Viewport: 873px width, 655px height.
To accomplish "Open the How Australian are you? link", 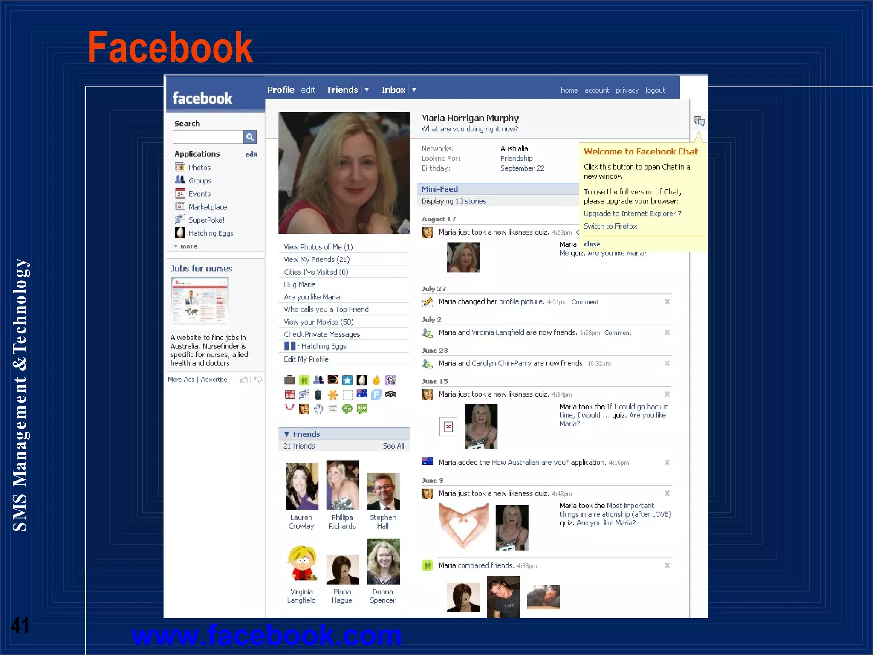I will 530,462.
